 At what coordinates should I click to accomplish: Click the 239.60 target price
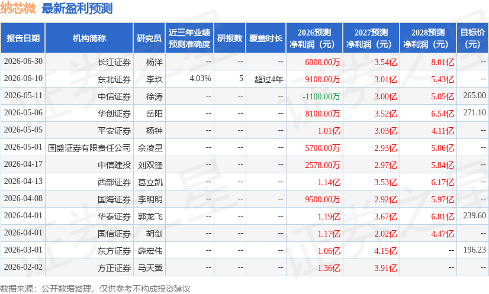(x=474, y=215)
